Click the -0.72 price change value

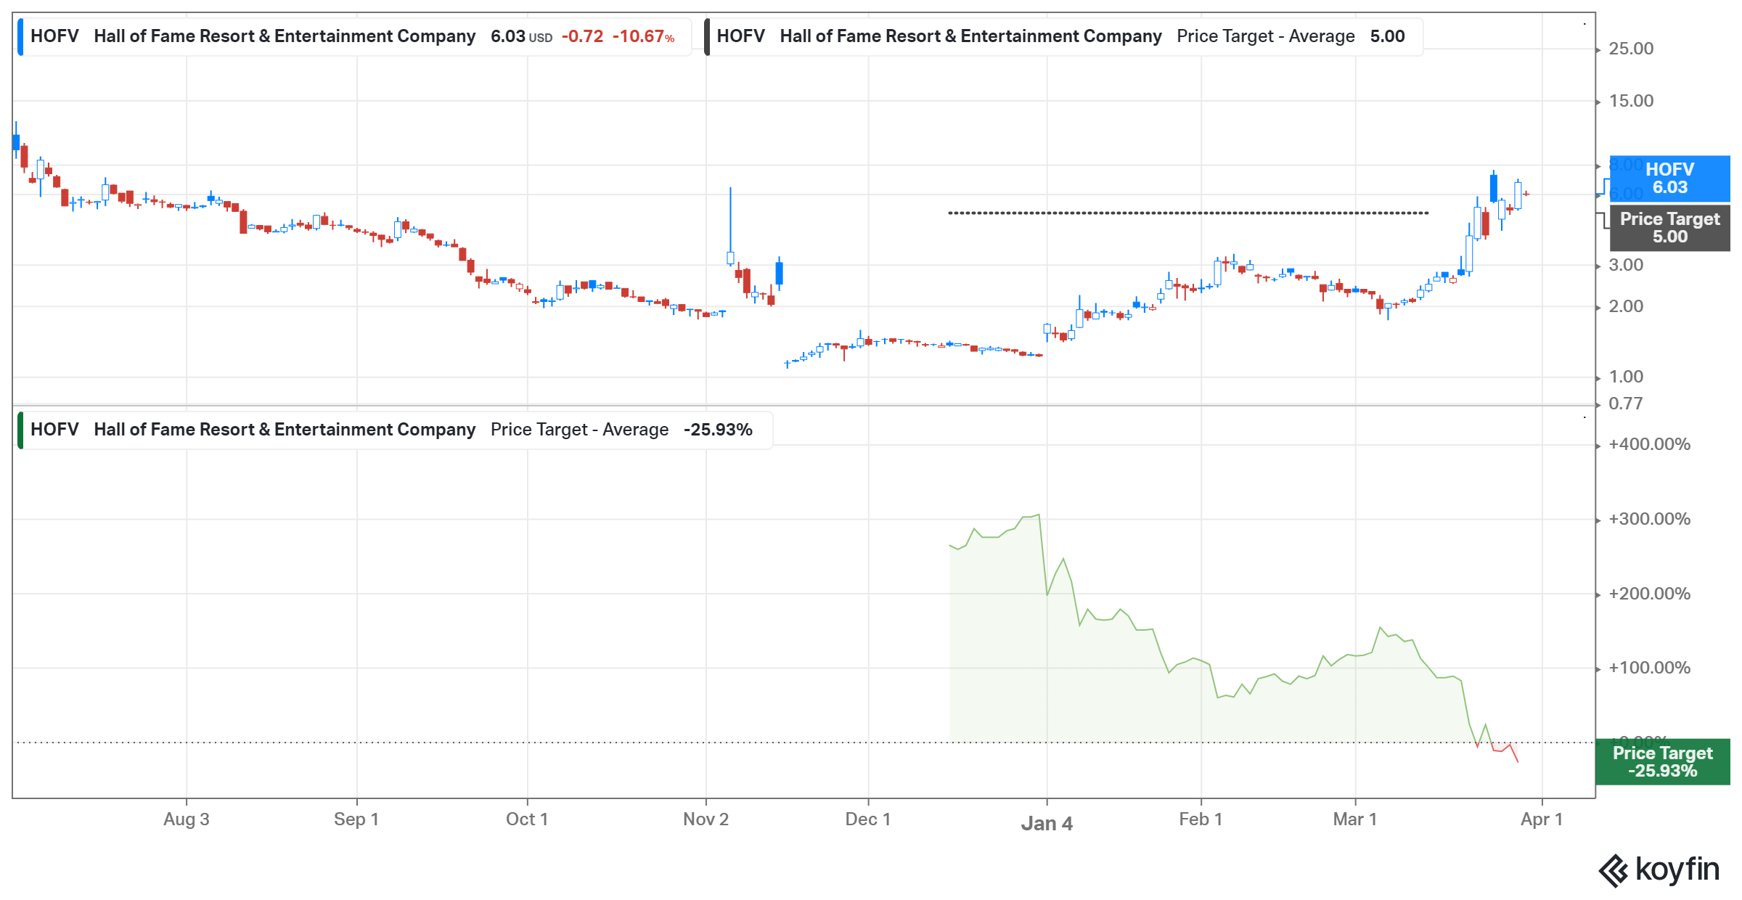pos(583,36)
